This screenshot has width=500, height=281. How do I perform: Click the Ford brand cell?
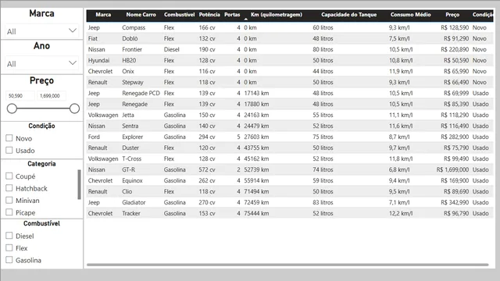(94, 137)
